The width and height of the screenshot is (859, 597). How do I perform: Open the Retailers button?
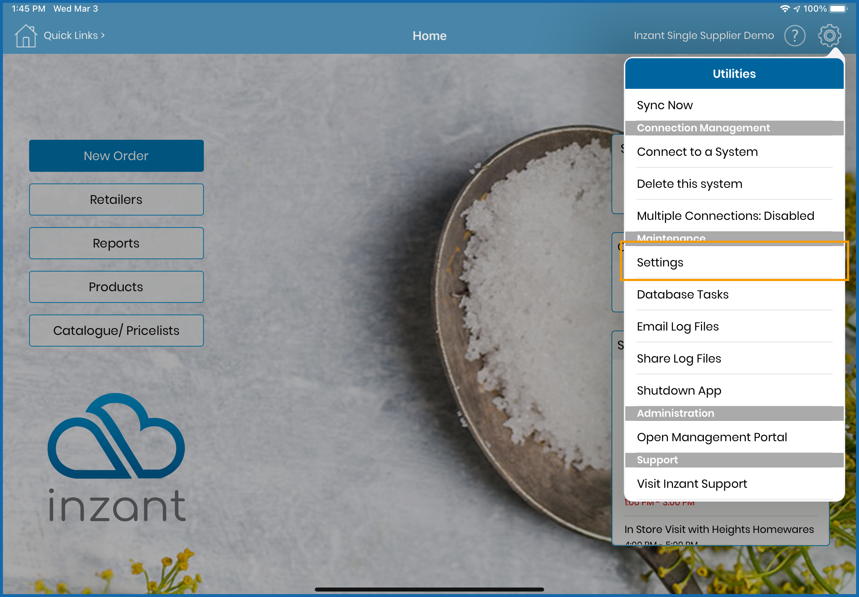coord(116,199)
